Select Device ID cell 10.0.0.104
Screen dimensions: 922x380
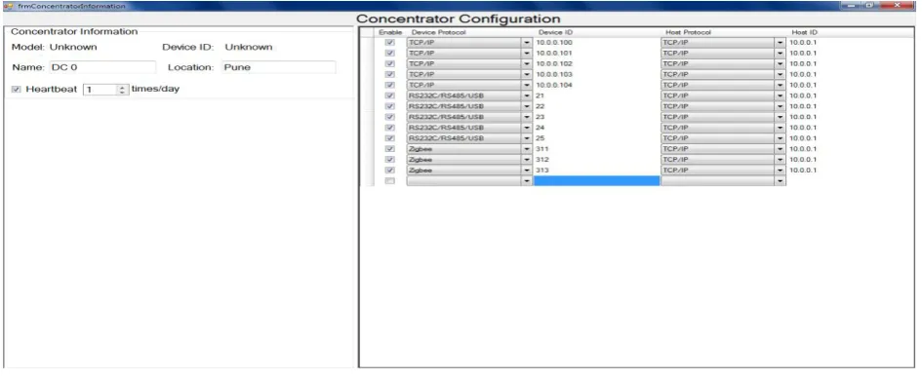596,85
